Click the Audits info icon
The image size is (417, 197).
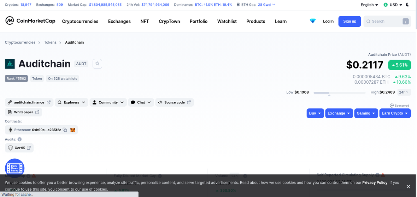[19, 139]
